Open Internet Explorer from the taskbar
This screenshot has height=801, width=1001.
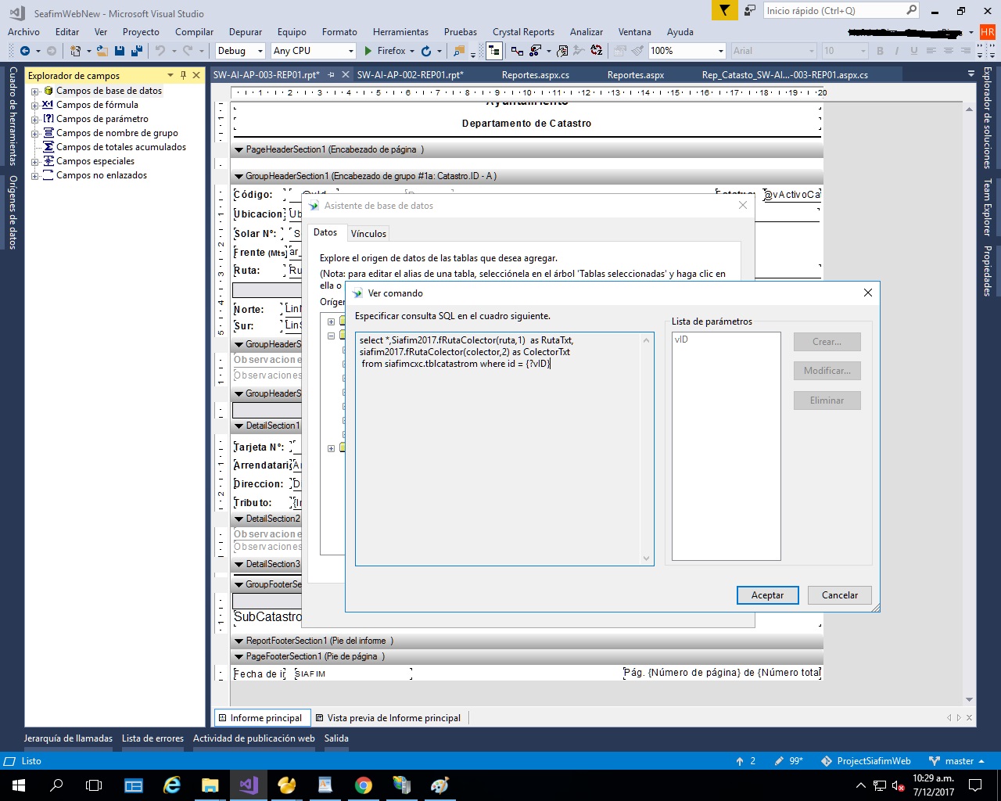172,785
